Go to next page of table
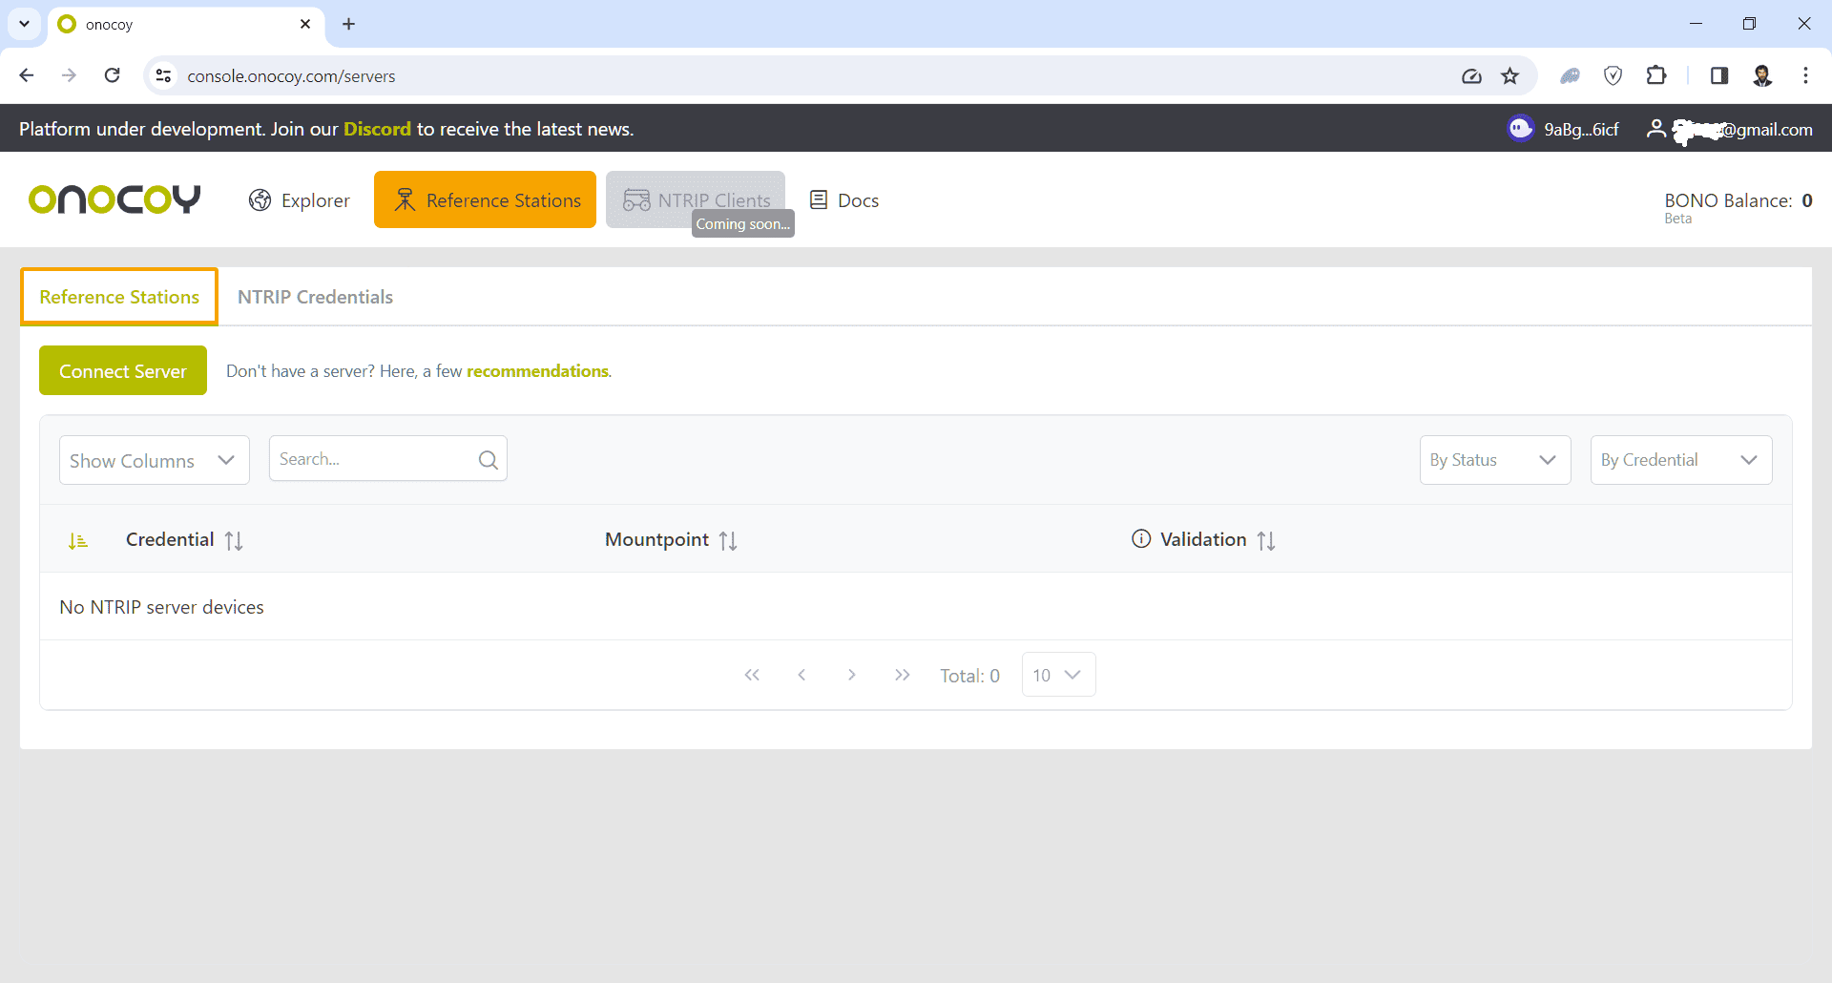Viewport: 1832px width, 983px height. point(852,675)
